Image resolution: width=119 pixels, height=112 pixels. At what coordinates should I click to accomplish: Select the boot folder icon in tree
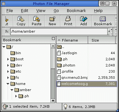13,59
